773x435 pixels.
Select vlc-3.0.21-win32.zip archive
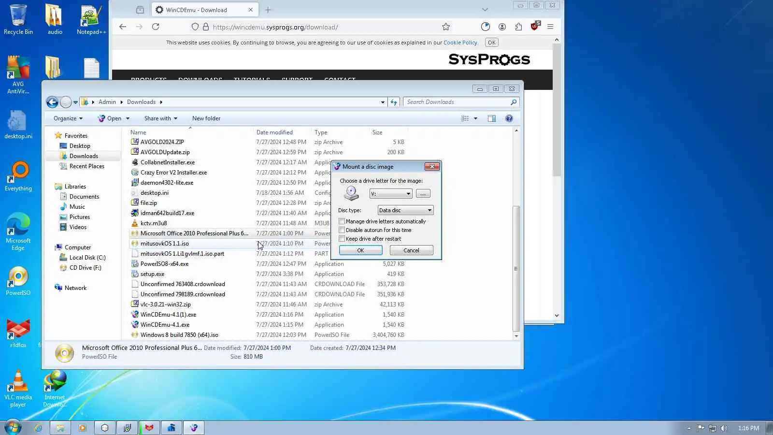coord(165,304)
